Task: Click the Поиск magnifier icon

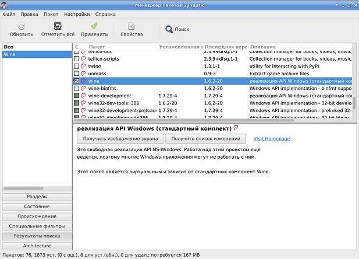Action: tap(169, 29)
